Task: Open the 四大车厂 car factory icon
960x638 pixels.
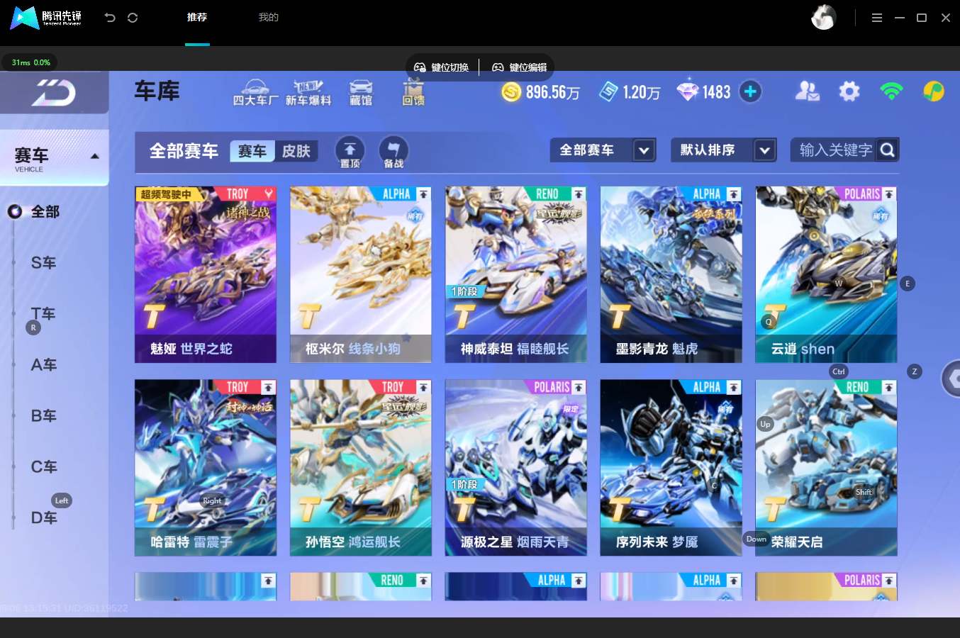Action: tap(255, 93)
